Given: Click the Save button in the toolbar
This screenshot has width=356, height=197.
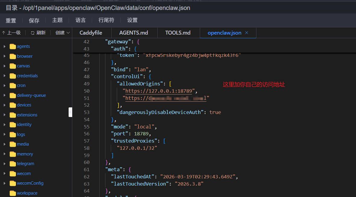Looking at the screenshot, I should pos(34,20).
